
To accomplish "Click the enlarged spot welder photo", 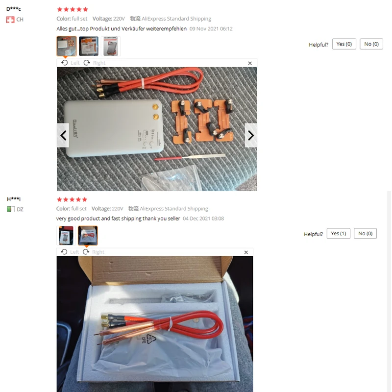I will point(157,129).
